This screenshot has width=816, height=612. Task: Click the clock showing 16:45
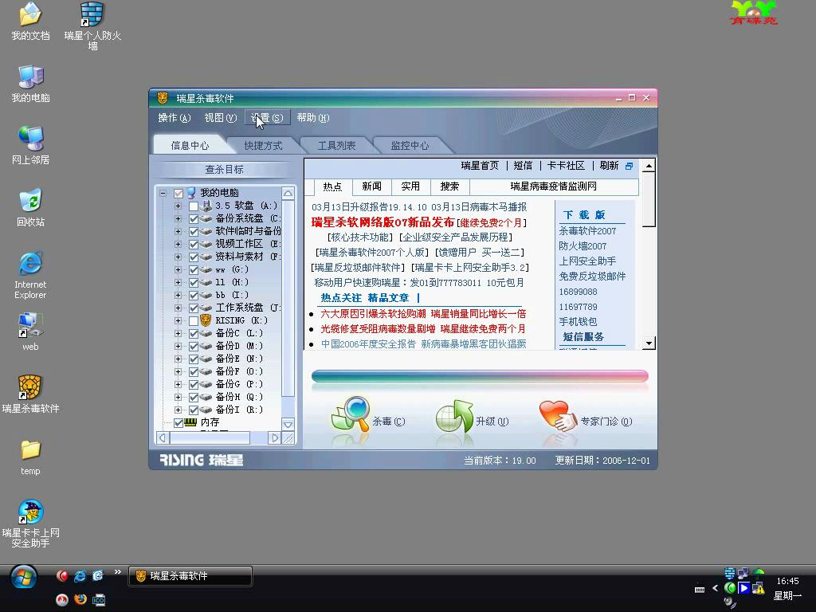tap(787, 581)
